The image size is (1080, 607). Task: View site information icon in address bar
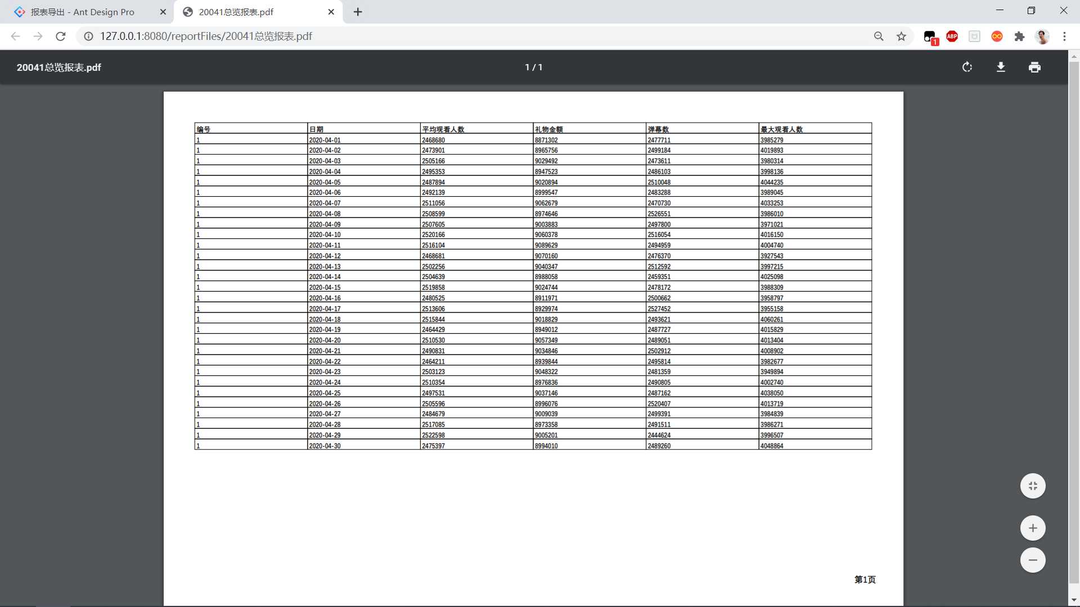(88, 36)
